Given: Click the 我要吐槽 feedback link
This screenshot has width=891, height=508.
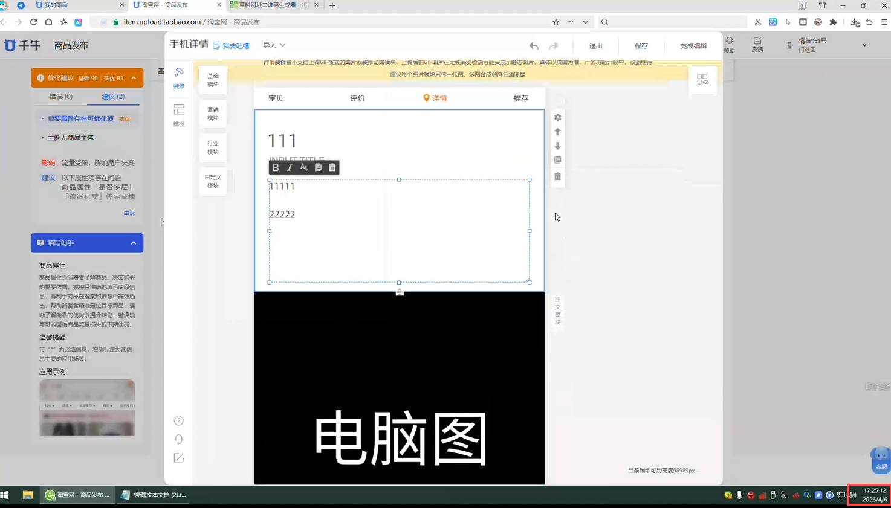Looking at the screenshot, I should [x=231, y=46].
